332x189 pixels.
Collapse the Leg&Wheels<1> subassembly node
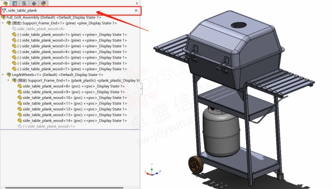point(3,74)
